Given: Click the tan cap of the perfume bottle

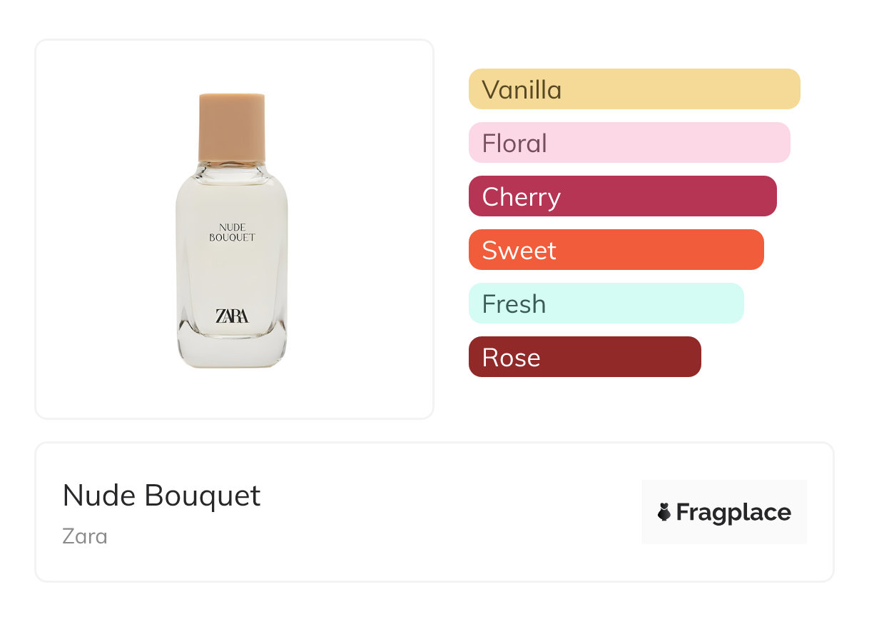Looking at the screenshot, I should click(x=232, y=127).
